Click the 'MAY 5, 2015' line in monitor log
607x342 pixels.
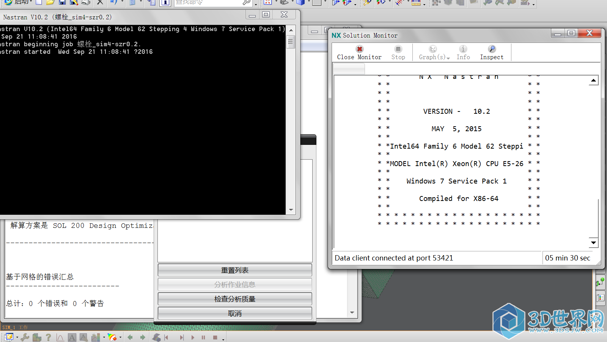click(456, 129)
